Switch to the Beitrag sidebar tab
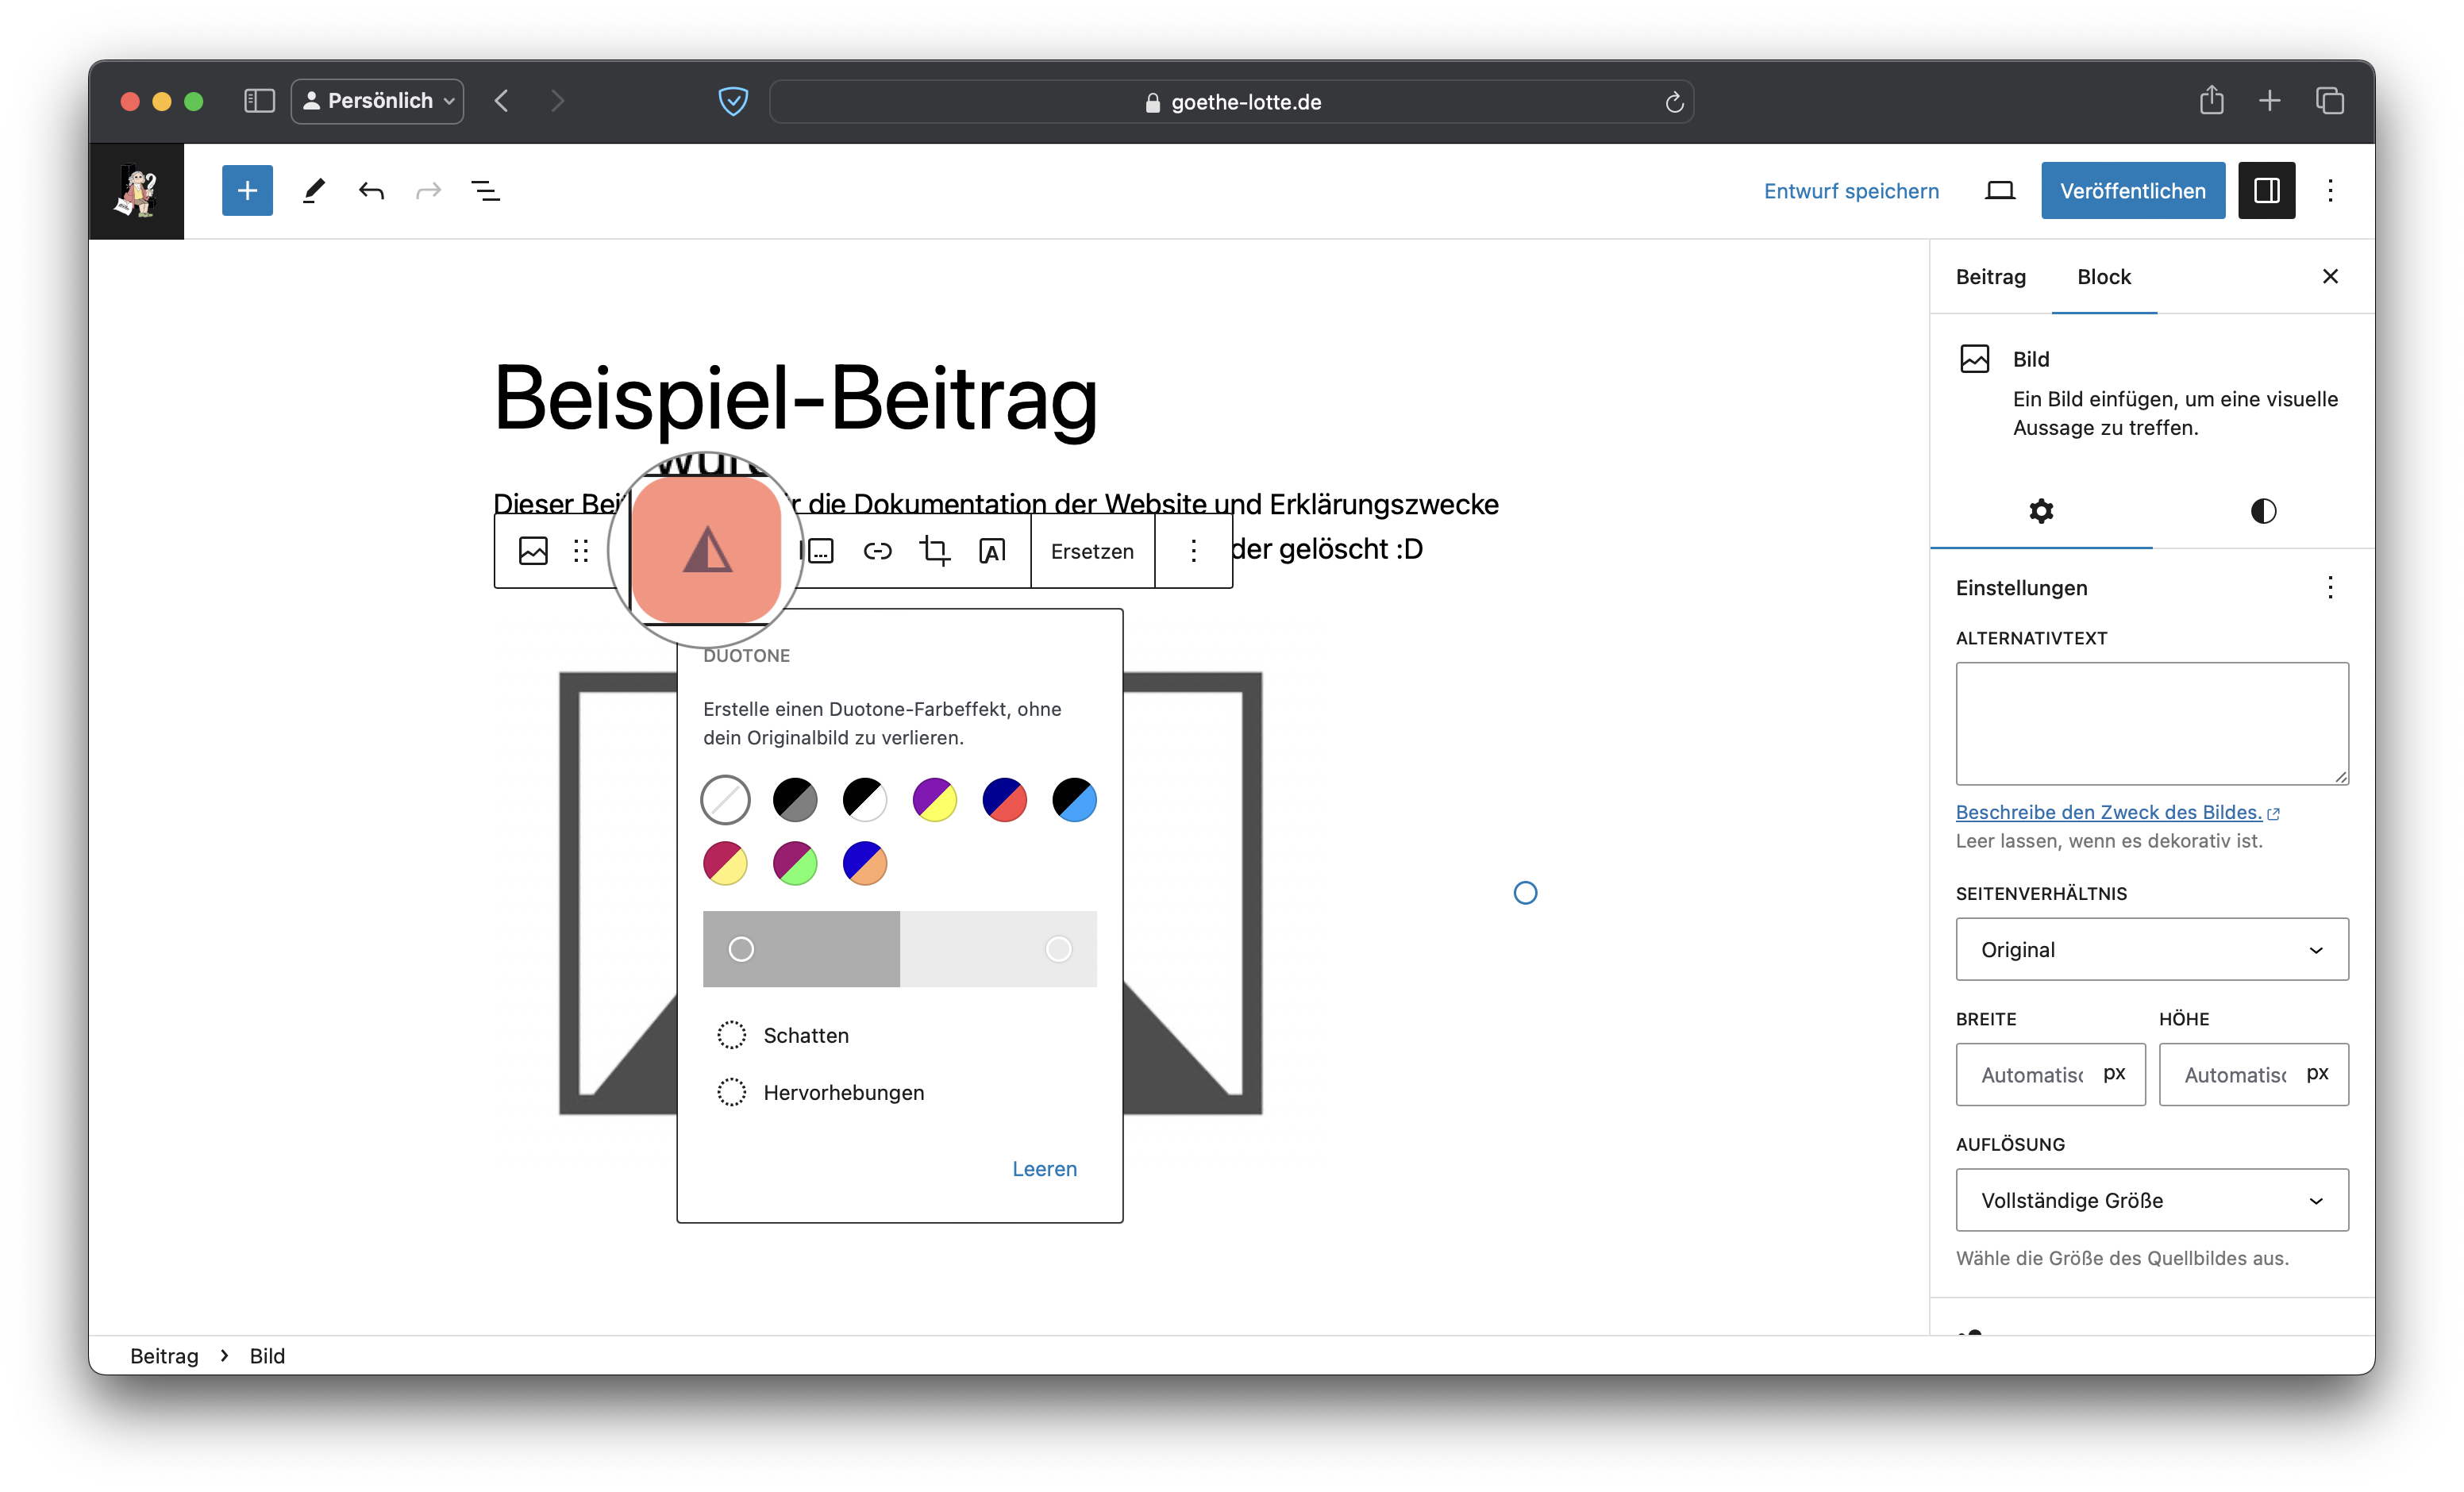The width and height of the screenshot is (2464, 1492). (x=1990, y=277)
